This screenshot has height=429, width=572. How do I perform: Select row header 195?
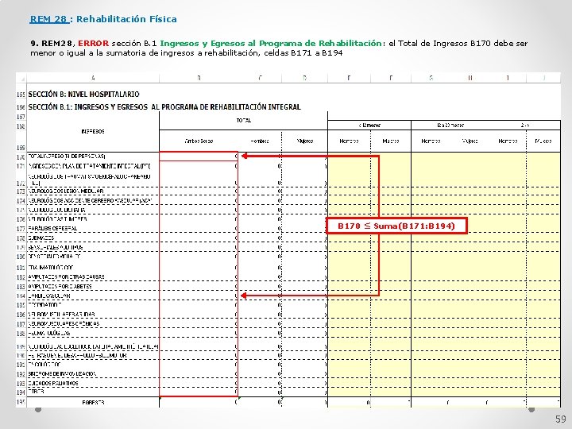pos(21,402)
